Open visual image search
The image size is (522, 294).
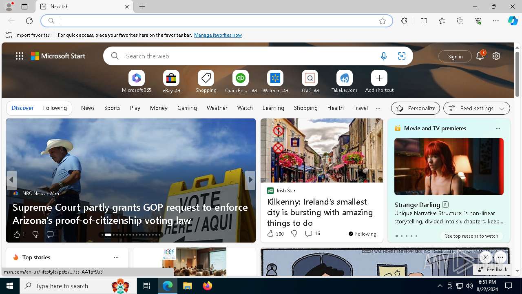tap(402, 56)
